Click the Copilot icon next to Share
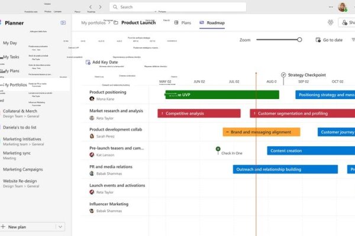The height and width of the screenshot is (236, 355). [330, 22]
